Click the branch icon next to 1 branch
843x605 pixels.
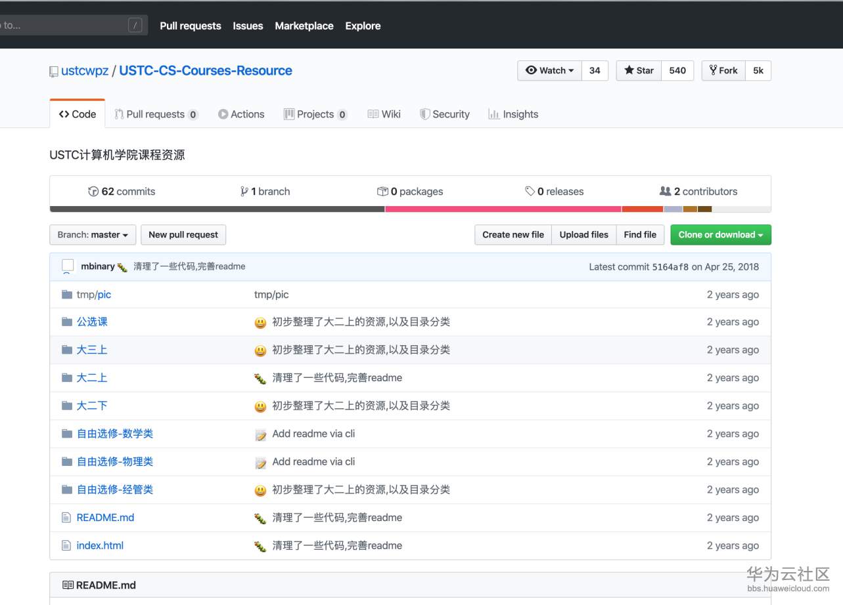coord(244,192)
